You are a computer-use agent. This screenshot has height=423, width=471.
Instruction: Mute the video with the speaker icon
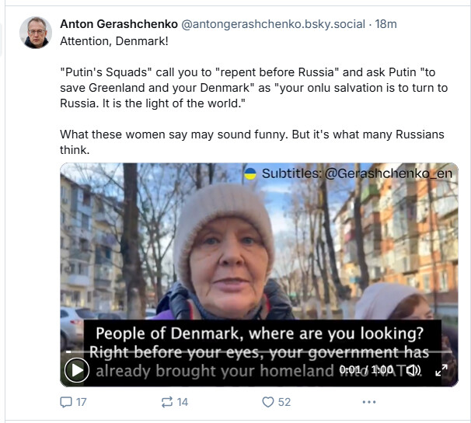click(414, 370)
